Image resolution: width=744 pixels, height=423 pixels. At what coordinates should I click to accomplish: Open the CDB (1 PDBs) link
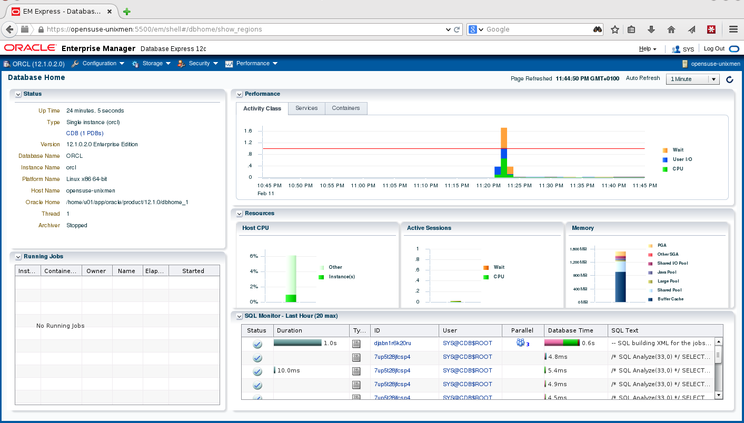85,133
